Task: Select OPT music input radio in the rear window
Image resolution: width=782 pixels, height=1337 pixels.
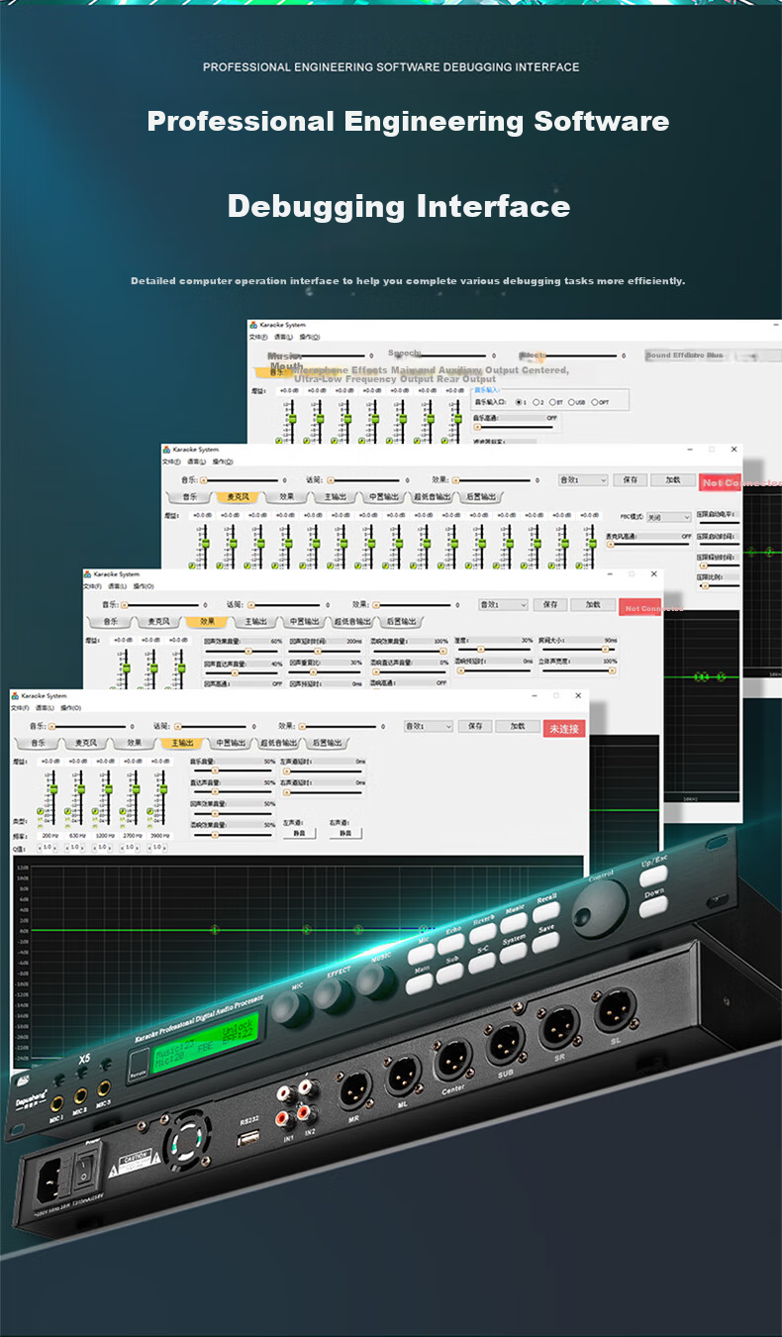Action: click(x=595, y=402)
